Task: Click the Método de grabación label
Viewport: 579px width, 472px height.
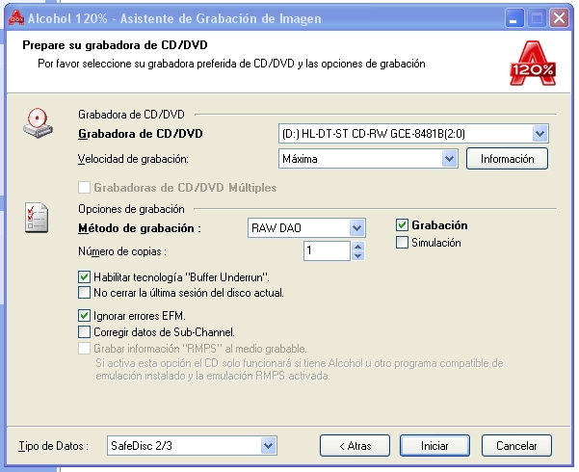Action: tap(140, 228)
